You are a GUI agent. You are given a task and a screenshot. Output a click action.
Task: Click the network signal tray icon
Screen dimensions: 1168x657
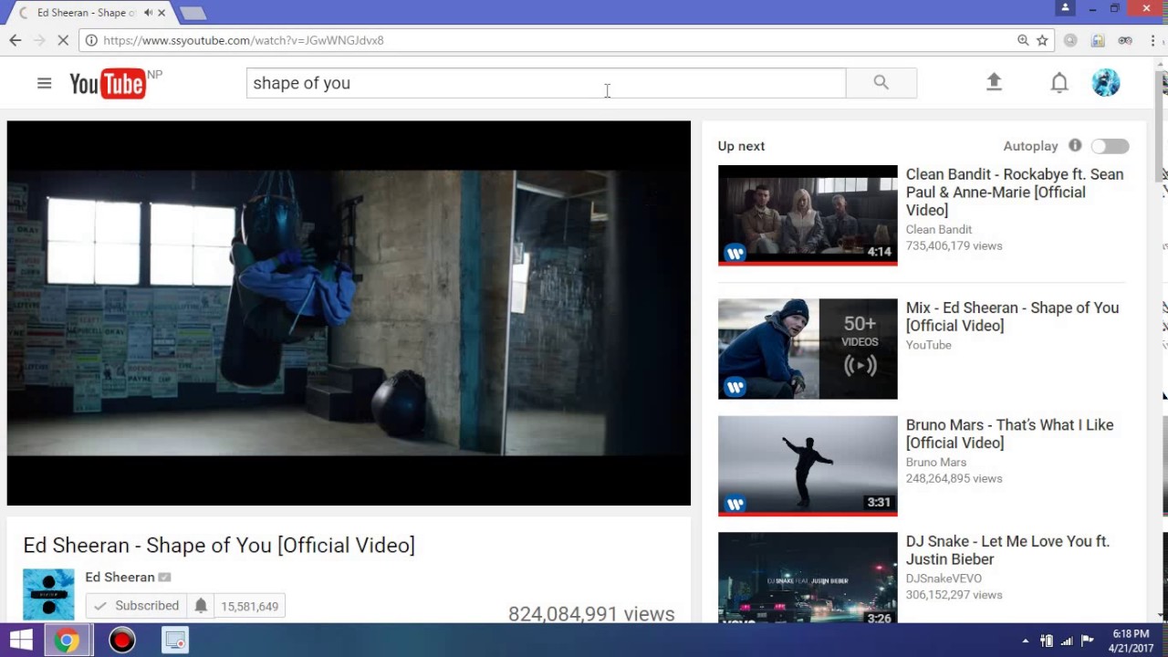coord(1067,641)
